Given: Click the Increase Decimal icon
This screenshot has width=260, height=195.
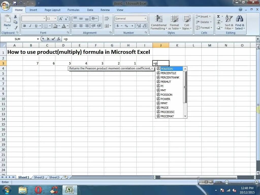Looking at the screenshot, I should [139, 26].
